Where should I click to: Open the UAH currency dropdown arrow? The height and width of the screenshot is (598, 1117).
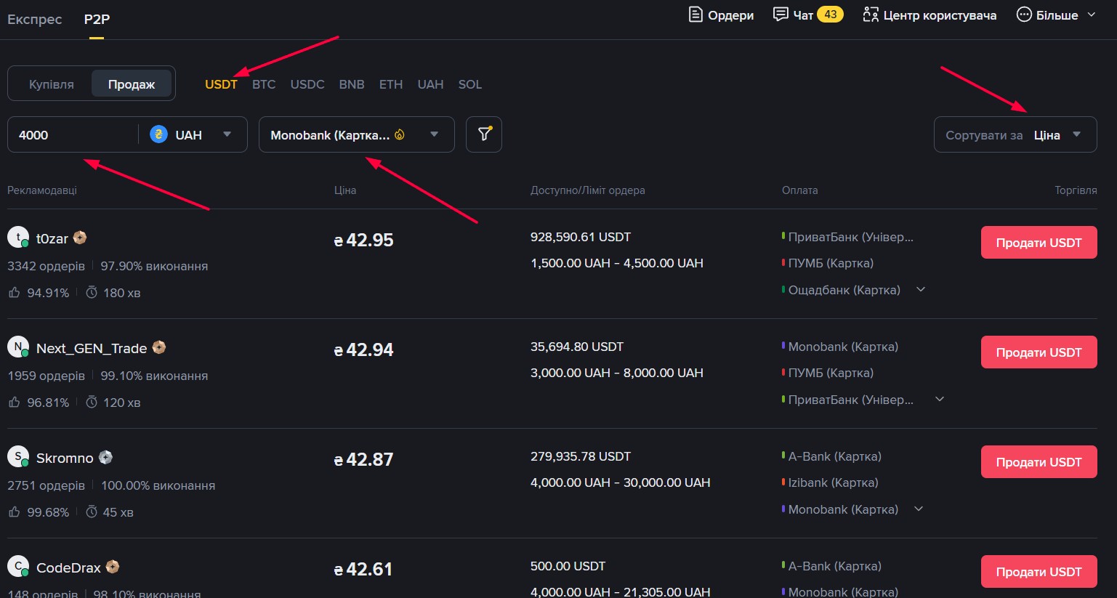(227, 134)
